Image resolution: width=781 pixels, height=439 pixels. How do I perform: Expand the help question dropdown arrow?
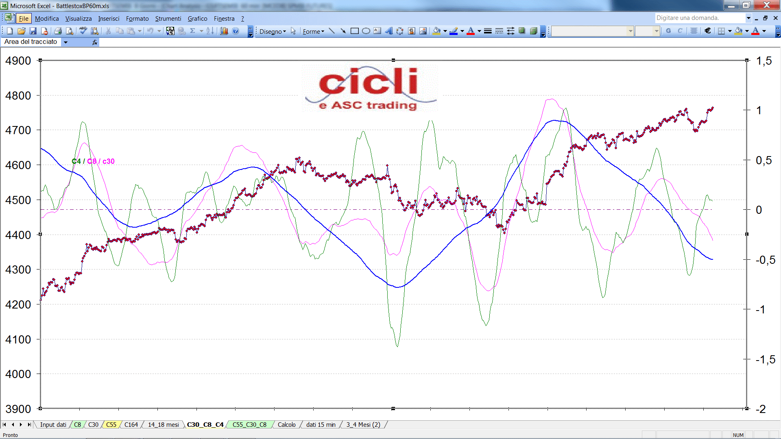click(x=748, y=18)
